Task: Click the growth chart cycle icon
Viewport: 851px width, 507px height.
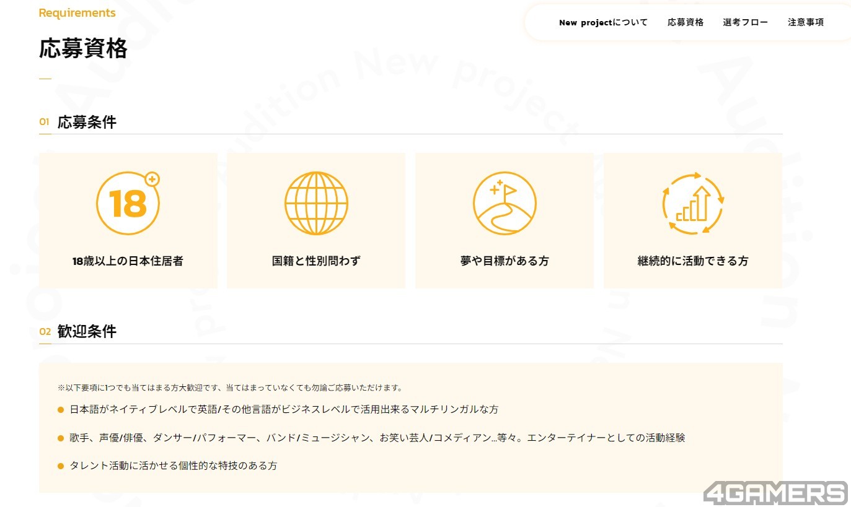Action: click(693, 203)
